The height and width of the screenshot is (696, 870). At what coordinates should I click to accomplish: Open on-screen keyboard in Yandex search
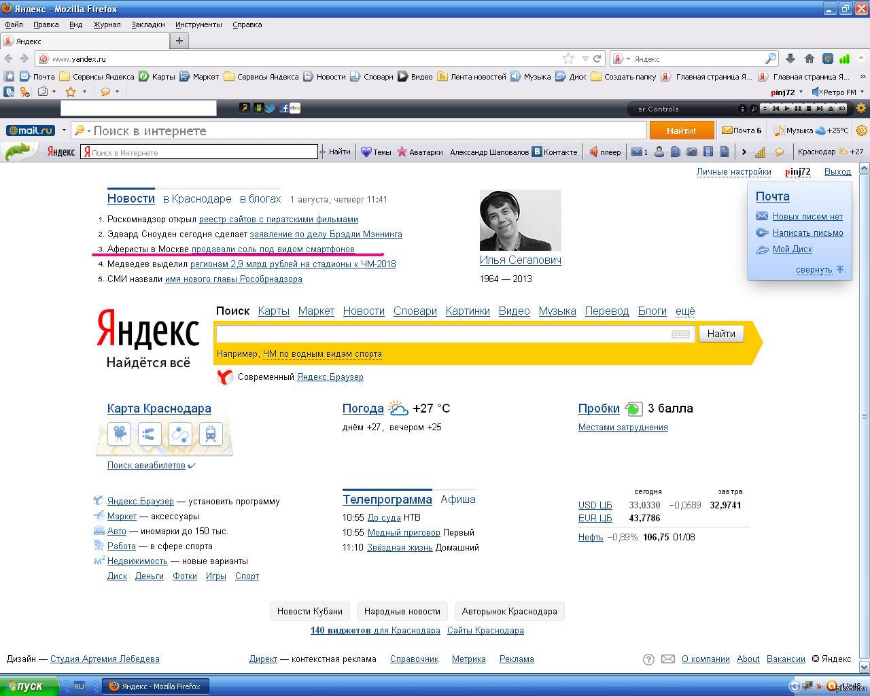pyautogui.click(x=680, y=334)
